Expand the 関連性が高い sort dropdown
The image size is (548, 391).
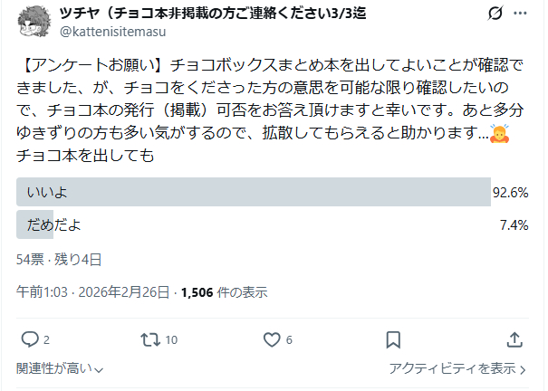[x=61, y=368]
